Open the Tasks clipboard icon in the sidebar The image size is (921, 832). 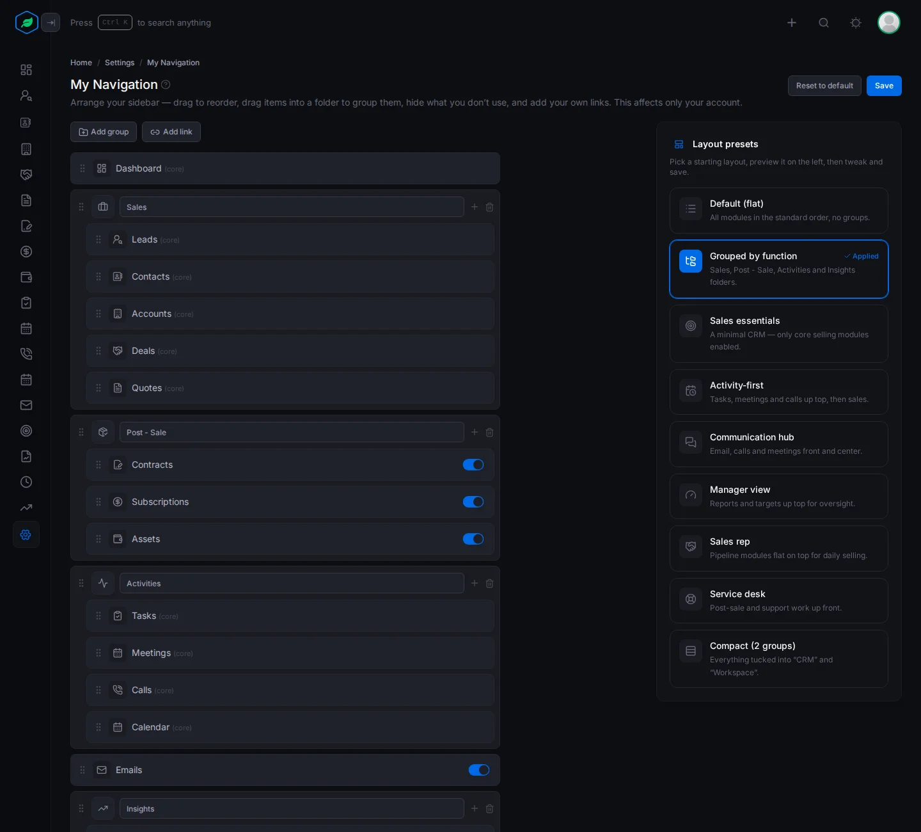coord(26,303)
